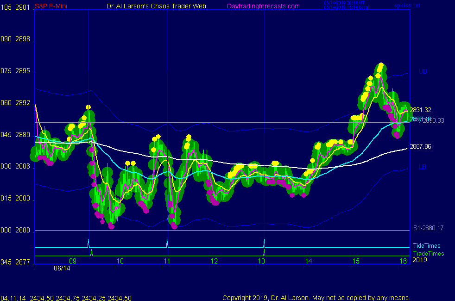Select the LB lower band label

point(422,167)
